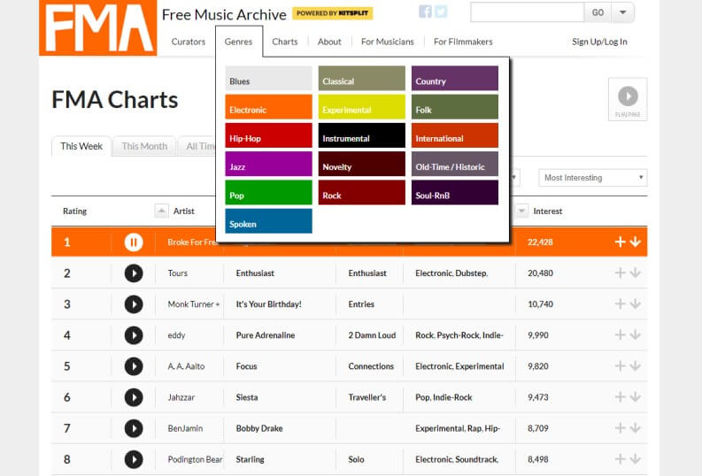Screen dimensions: 702x476
Task: Add Tours Enthusiast track with plus icon
Action: pyautogui.click(x=620, y=273)
